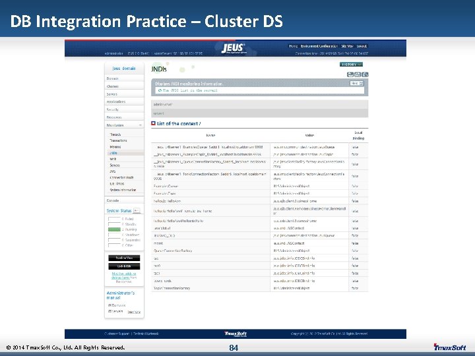The image size is (475, 356).
Task: Go to Home in the header menu
Action: pos(293,46)
